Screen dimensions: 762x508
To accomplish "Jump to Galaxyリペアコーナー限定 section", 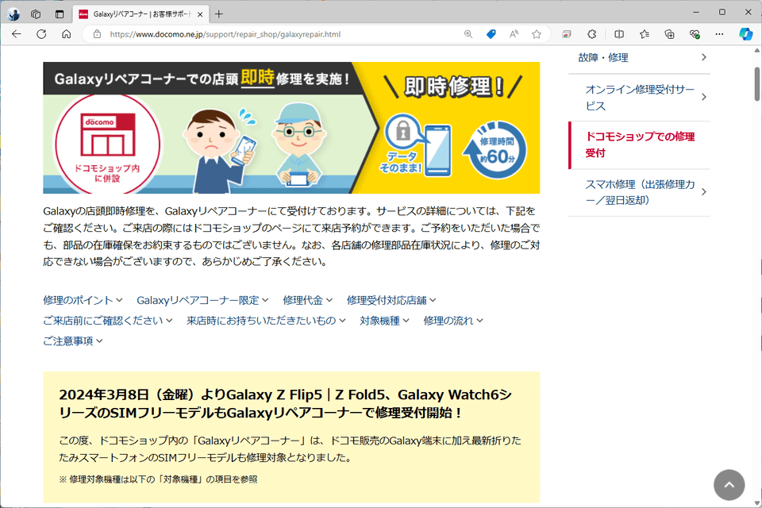I will click(202, 300).
